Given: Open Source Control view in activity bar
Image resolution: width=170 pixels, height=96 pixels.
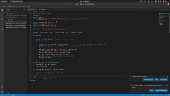Looking at the screenshot, I should pos(2,19).
